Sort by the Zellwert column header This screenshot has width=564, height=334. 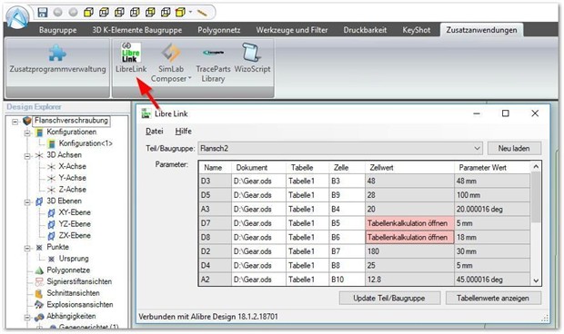409,168
